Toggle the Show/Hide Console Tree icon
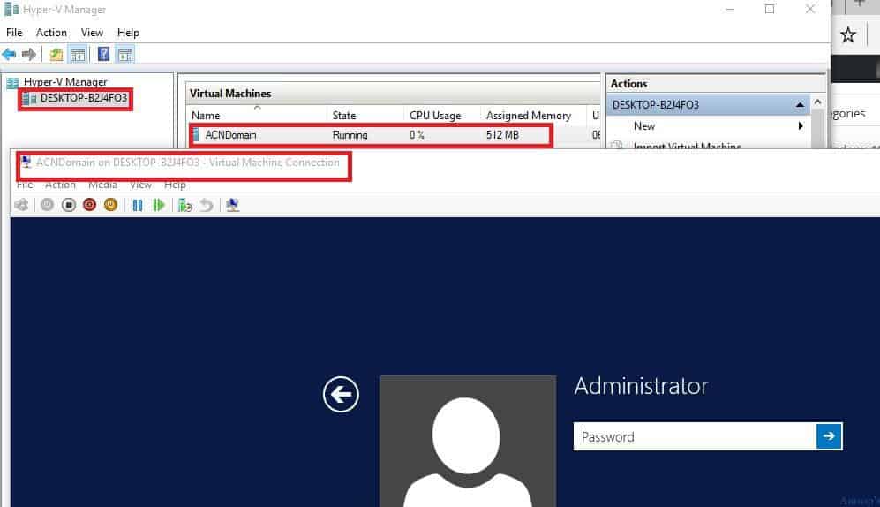 [x=78, y=55]
